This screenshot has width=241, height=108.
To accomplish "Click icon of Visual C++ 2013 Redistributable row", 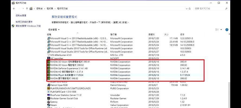I will coord(49,38).
